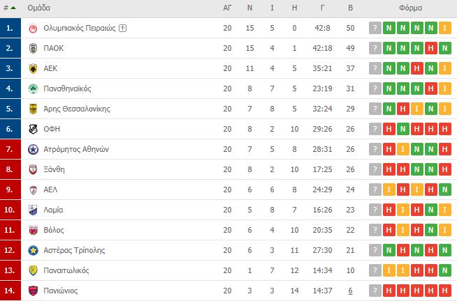Click the last orange I form badge for Ολυμπιακός
Image resolution: width=457 pixels, height=301 pixels.
(x=444, y=28)
